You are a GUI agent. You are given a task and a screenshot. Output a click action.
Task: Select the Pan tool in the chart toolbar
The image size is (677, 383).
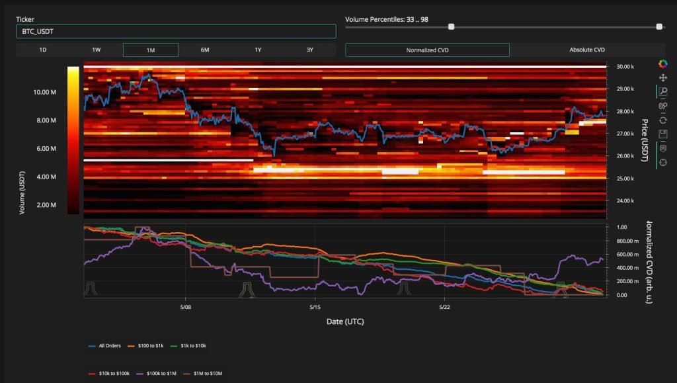(662, 78)
